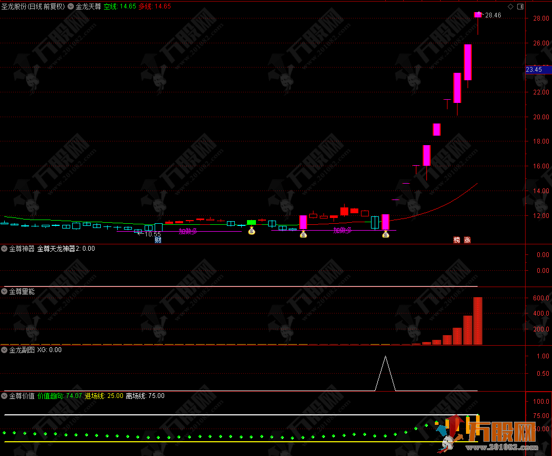The image size is (552, 456).
Task: Click the 金尊价值 panel label
Action: (22, 396)
